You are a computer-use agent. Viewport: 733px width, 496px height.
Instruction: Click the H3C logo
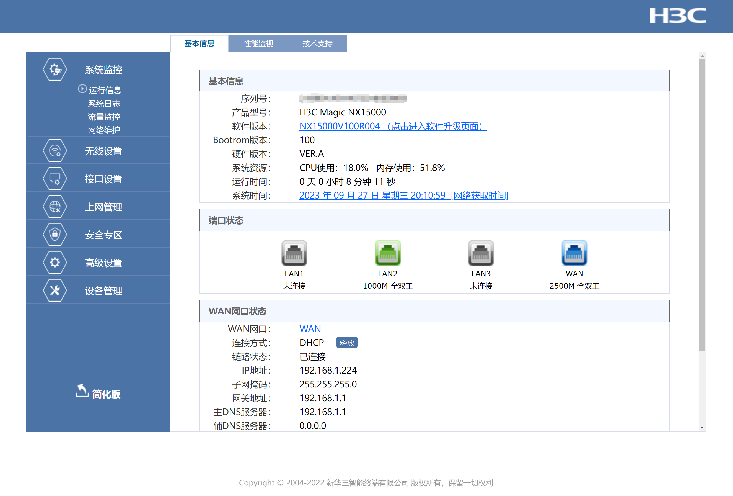677,16
